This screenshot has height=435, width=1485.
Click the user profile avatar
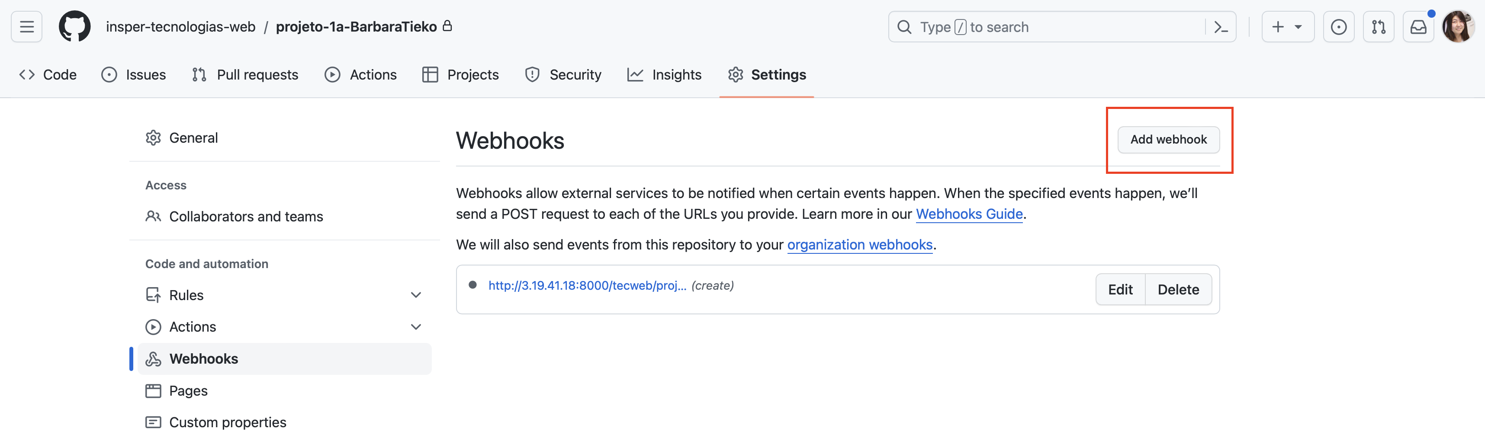click(x=1458, y=27)
